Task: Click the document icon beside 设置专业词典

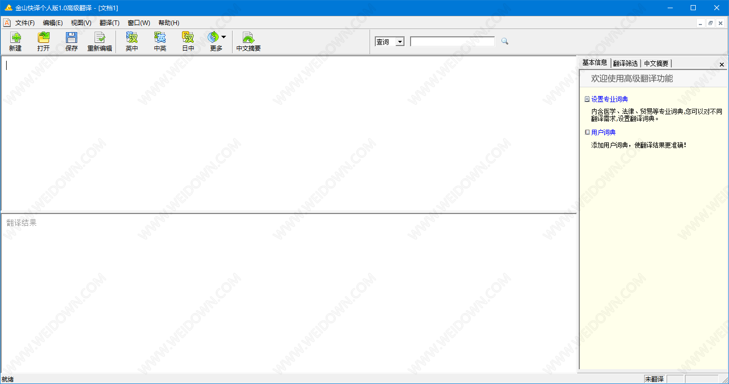Action: click(587, 99)
